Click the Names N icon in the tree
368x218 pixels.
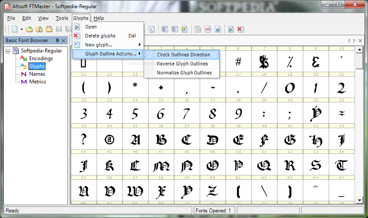coord(24,74)
